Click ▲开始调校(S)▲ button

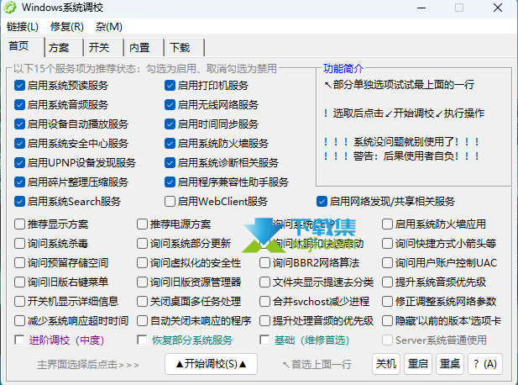pos(211,364)
